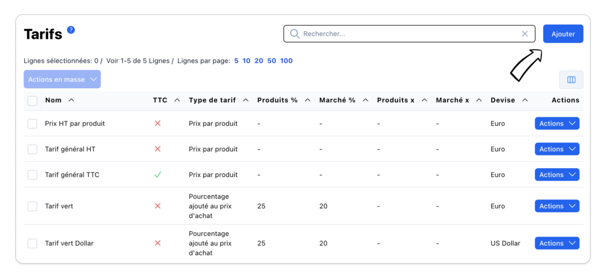Sort by Produits % column arrow
This screenshot has width=606, height=280.
pyautogui.click(x=307, y=101)
